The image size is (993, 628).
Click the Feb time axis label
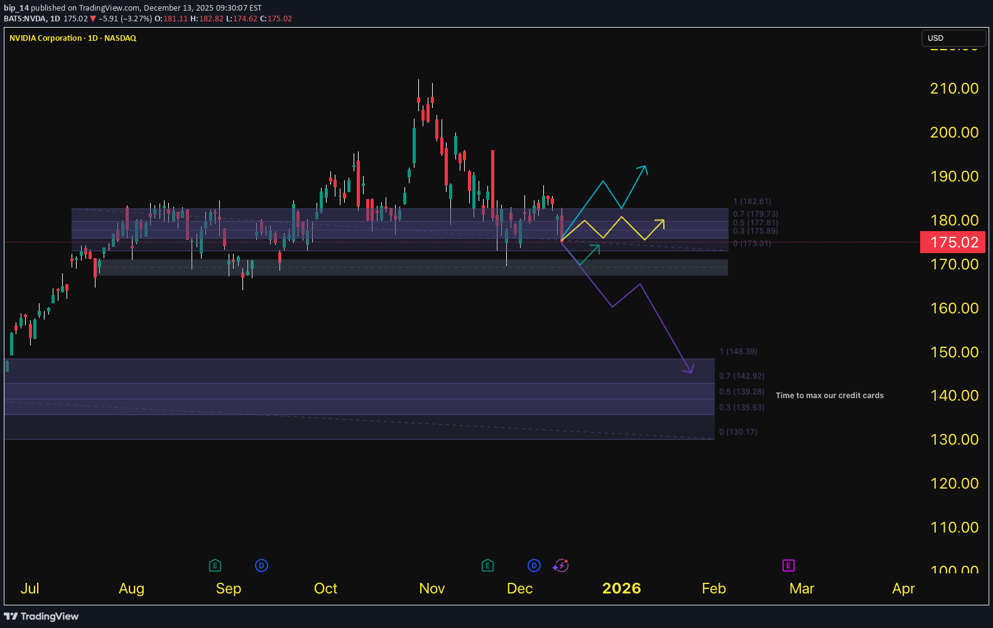[714, 588]
